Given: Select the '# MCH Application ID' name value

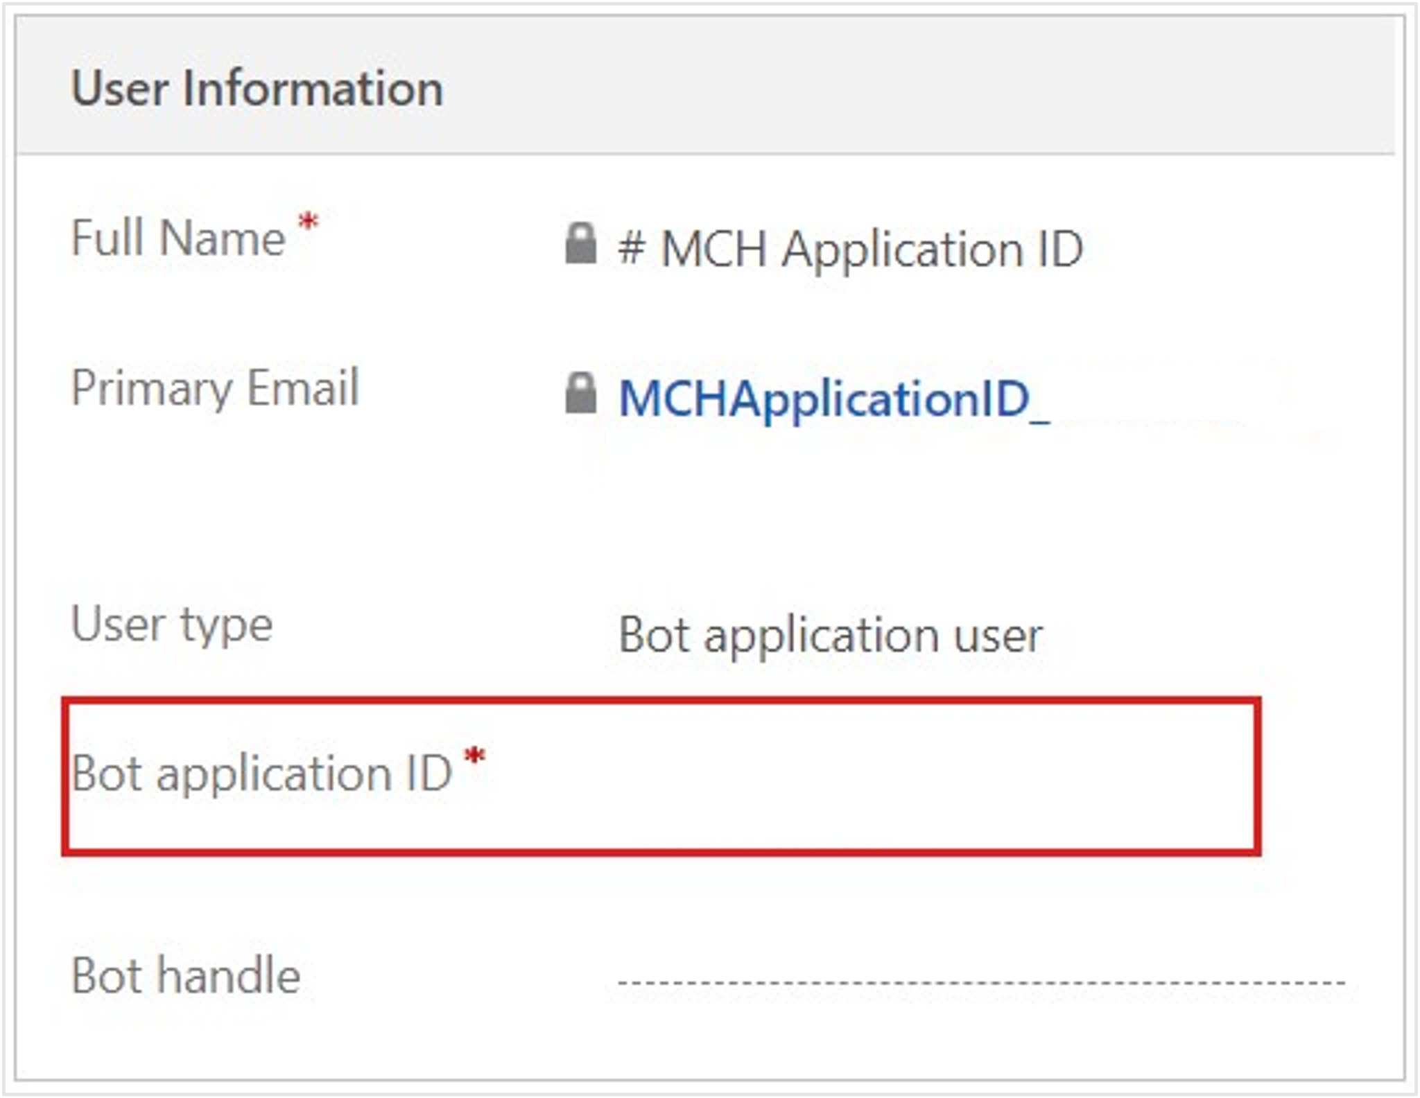Looking at the screenshot, I should 850,249.
